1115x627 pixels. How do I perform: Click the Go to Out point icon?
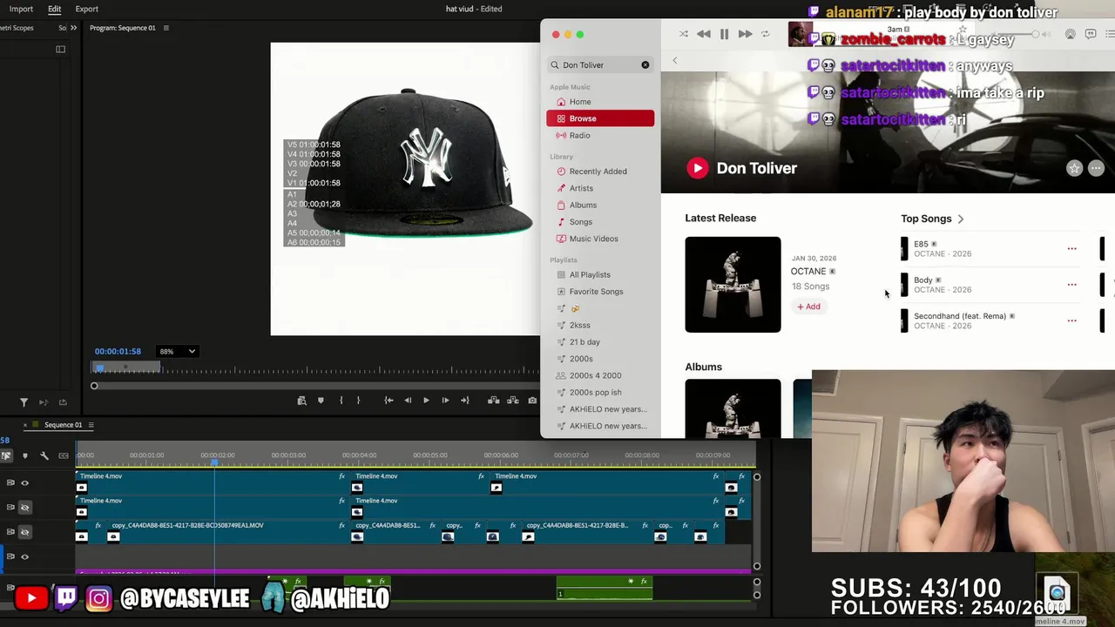[x=464, y=401]
